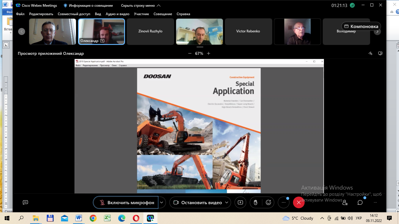Show previous participants with the left arrow
Screen dimensions: 399x224
coord(22,32)
